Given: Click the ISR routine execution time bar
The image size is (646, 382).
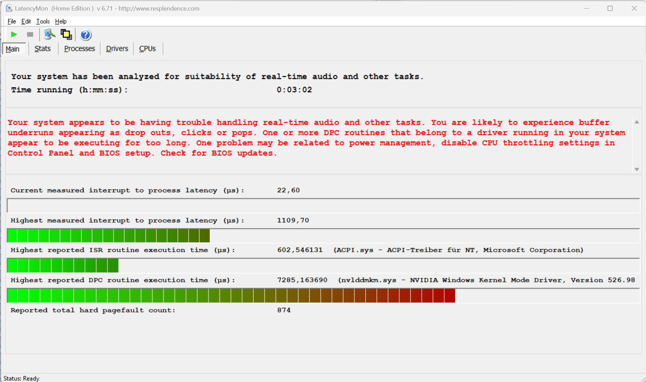Looking at the screenshot, I should (323, 265).
